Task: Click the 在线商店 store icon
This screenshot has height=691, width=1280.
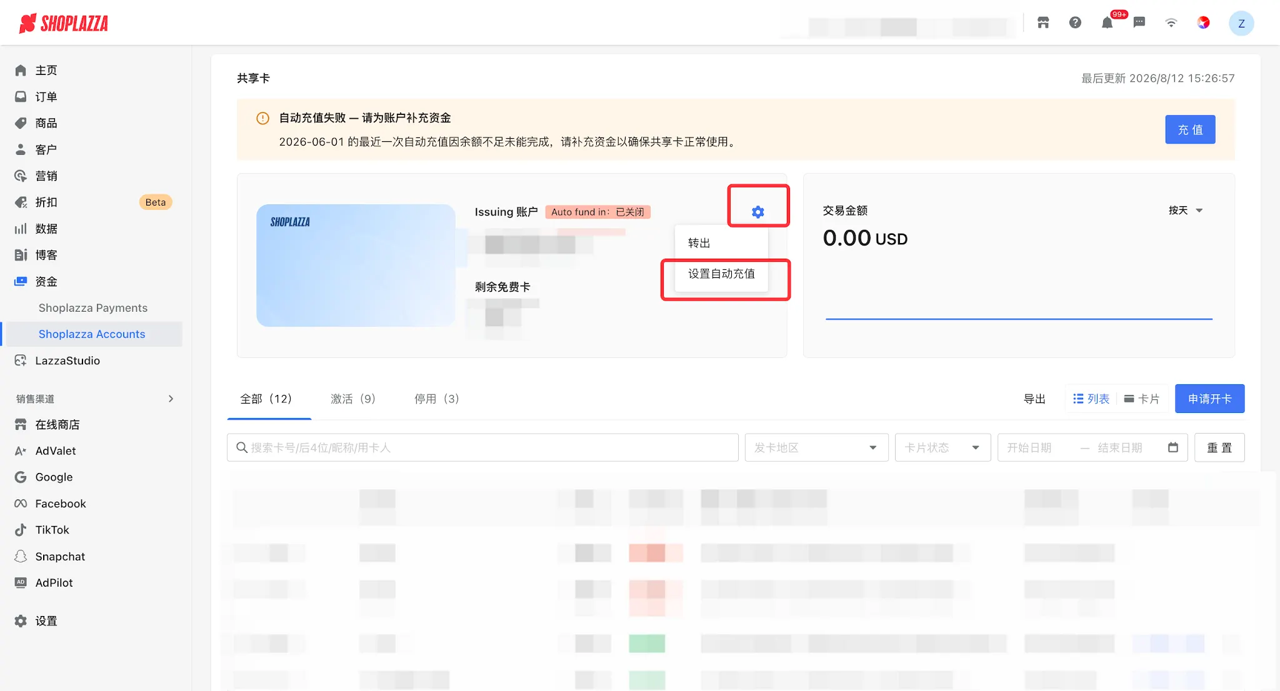Action: pyautogui.click(x=21, y=425)
